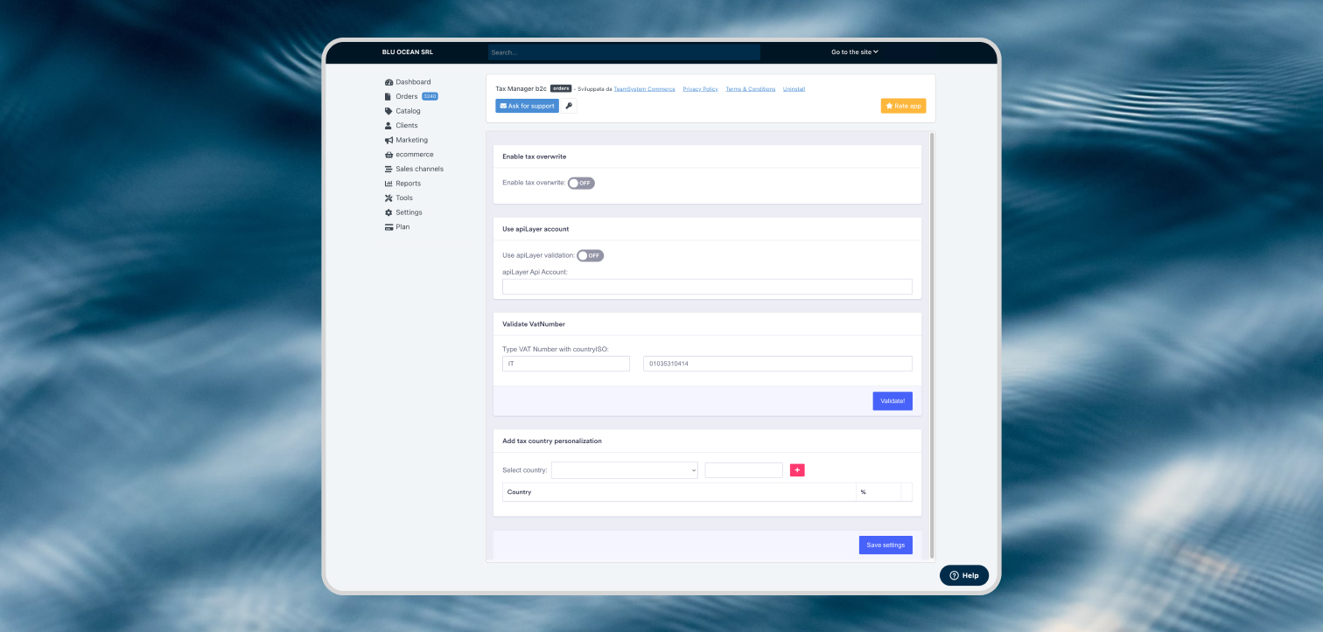
Task: Click the settings panel vertical scrollbar
Action: [932, 344]
